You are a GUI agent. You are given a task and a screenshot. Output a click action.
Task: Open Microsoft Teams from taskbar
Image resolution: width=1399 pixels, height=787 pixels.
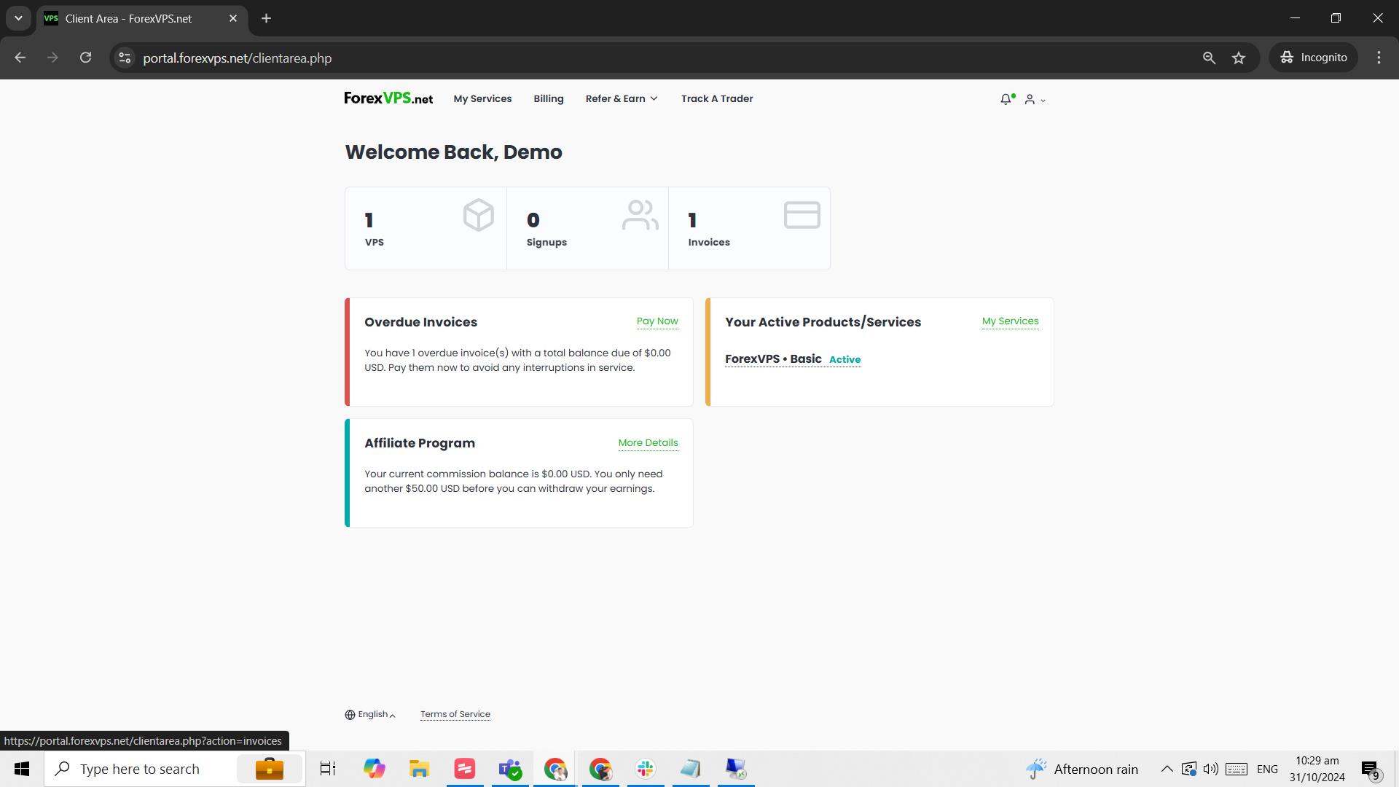click(510, 769)
